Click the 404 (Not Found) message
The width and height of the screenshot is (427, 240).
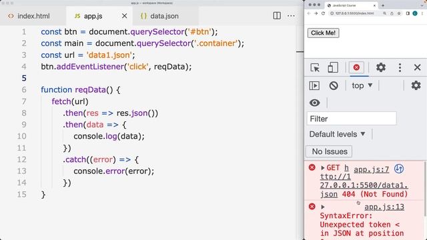375,194
